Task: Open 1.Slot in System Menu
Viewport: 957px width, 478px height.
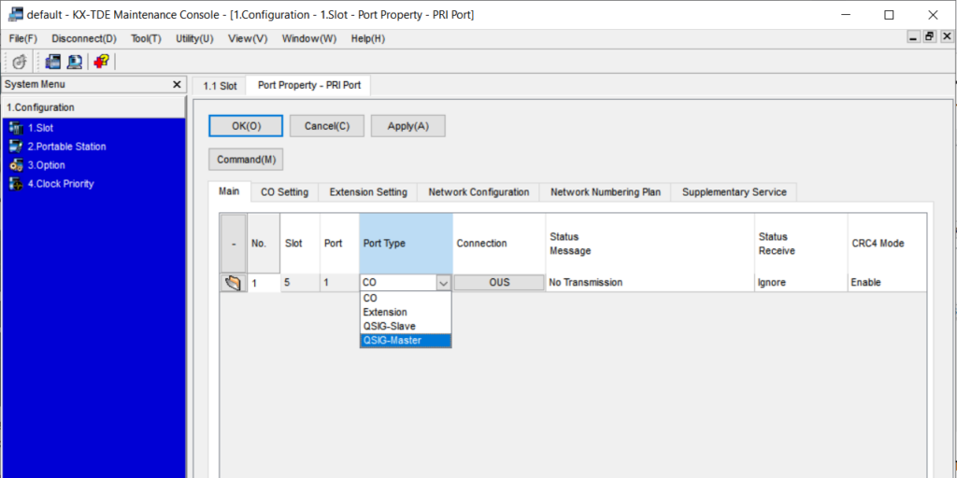Action: coord(39,128)
